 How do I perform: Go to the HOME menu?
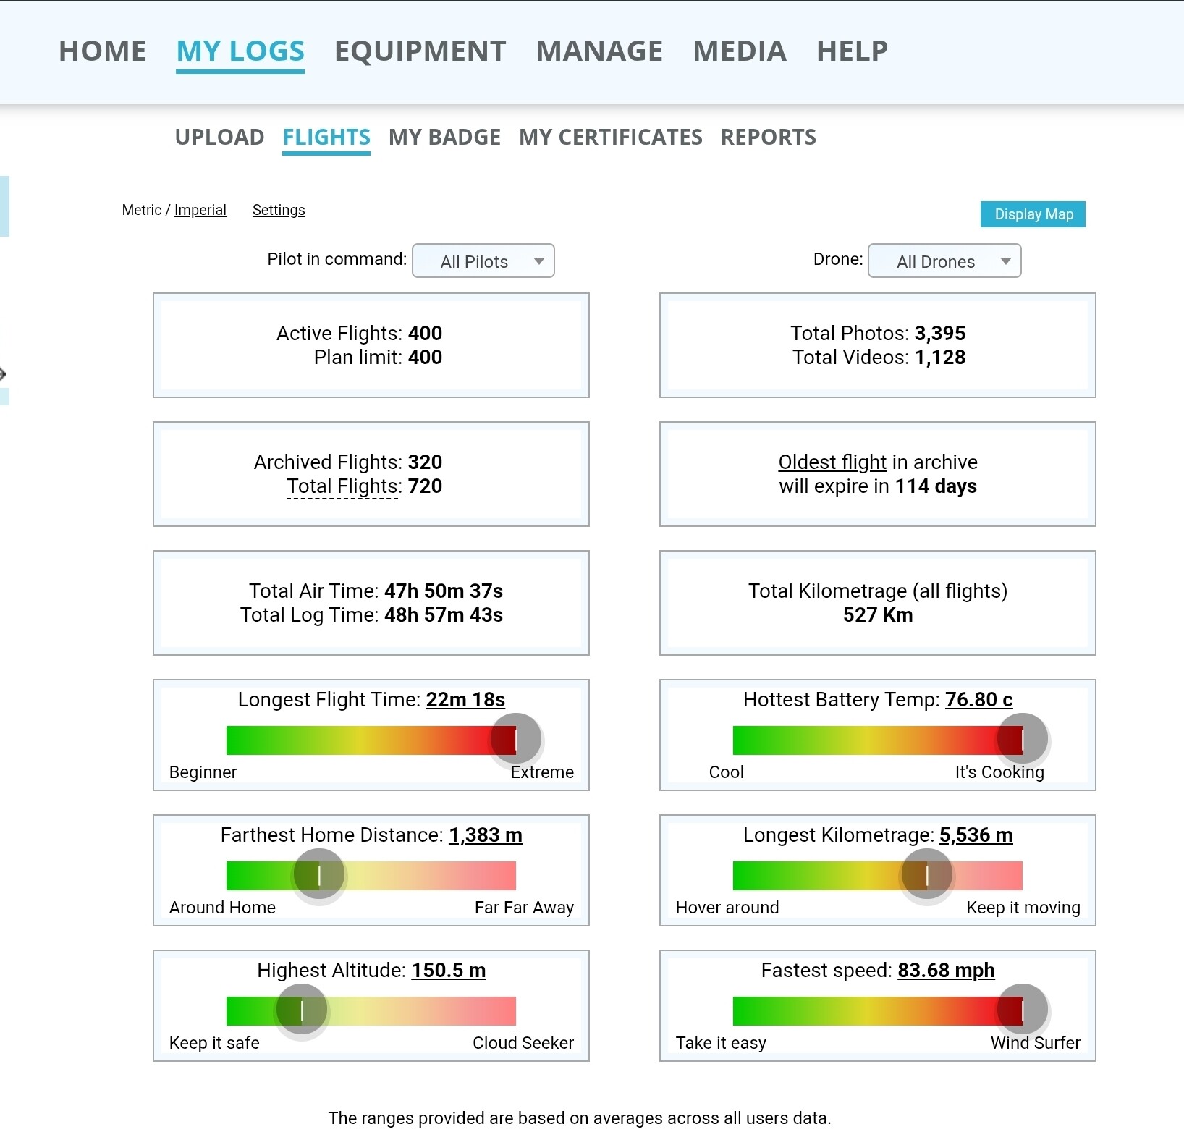(103, 51)
